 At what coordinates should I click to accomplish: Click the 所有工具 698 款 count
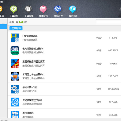point(18,22)
